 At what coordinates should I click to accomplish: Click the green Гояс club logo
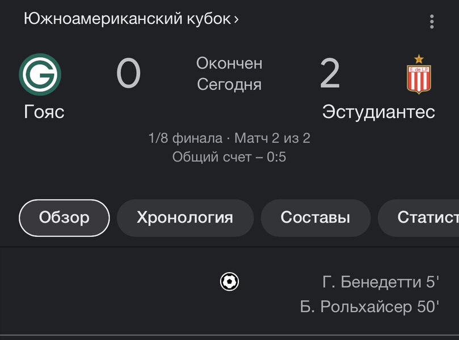pos(40,75)
